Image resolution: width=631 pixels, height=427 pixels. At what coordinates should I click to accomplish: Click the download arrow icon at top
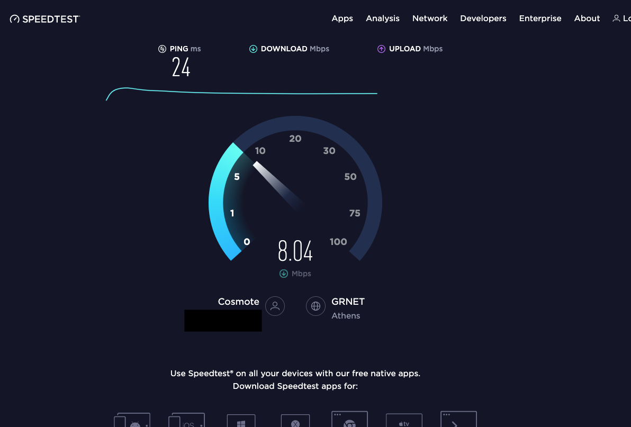tap(253, 49)
